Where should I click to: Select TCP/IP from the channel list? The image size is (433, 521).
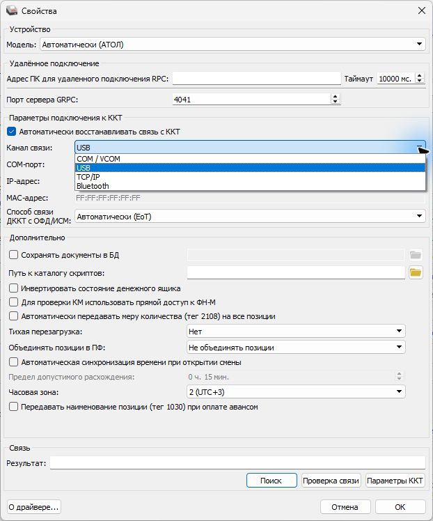[250, 177]
